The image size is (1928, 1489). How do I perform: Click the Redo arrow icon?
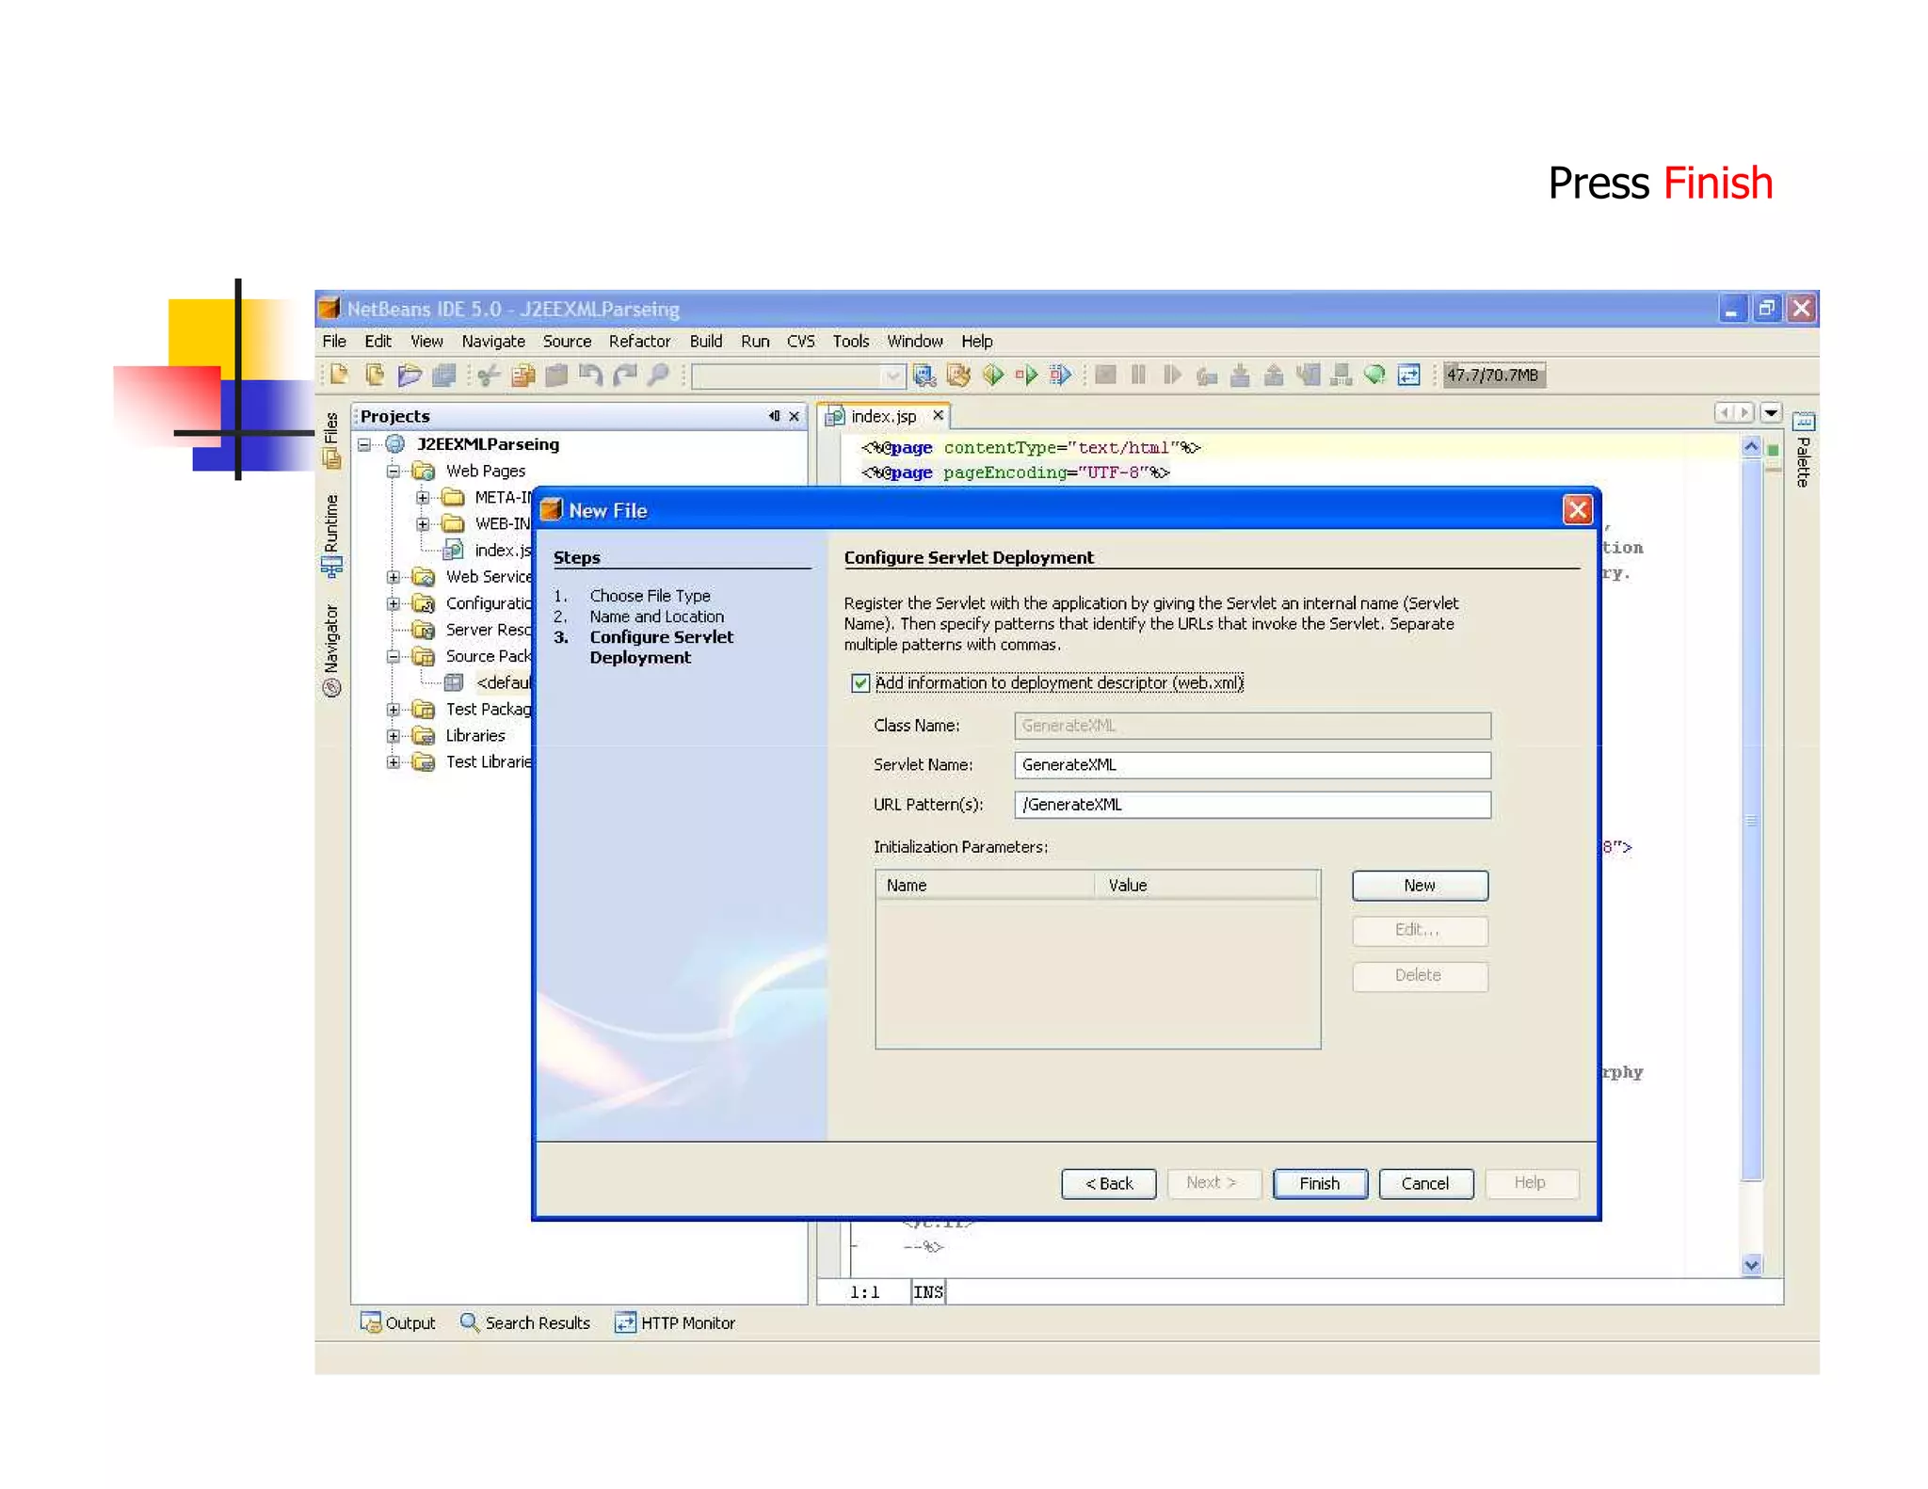click(x=624, y=375)
